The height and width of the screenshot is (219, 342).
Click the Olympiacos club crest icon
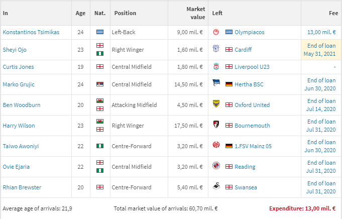pos(216,32)
